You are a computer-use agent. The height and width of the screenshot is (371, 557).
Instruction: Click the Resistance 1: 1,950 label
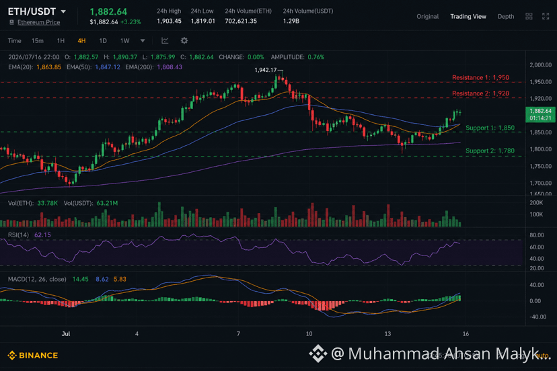pyautogui.click(x=480, y=77)
